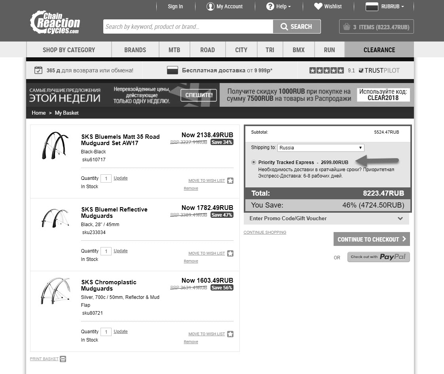Expand Enter Promo Code/Gift Voucher section
The height and width of the screenshot is (374, 444).
click(326, 218)
